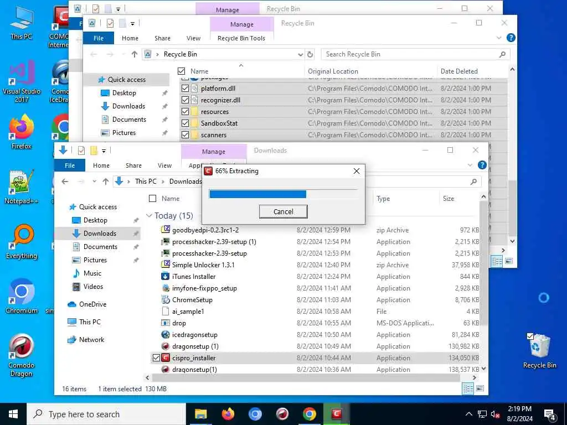The width and height of the screenshot is (567, 425).
Task: Switch to Comodo installer taskbar item
Action: pyautogui.click(x=336, y=414)
